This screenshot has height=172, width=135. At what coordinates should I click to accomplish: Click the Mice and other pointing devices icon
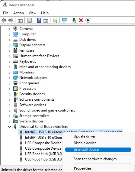(x=15, y=67)
